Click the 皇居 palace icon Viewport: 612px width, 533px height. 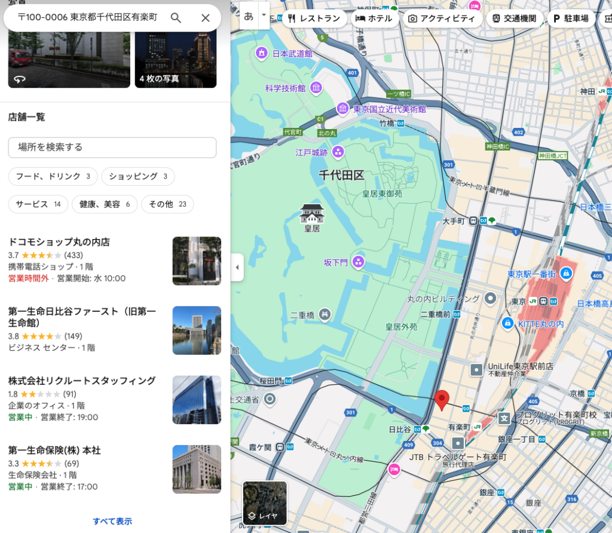312,214
